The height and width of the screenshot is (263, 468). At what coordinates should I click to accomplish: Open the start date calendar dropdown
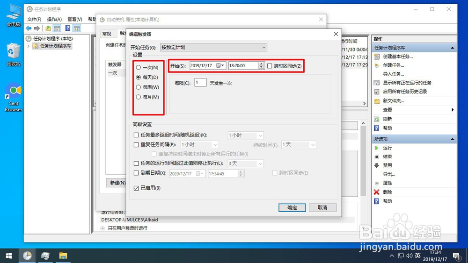(x=220, y=65)
